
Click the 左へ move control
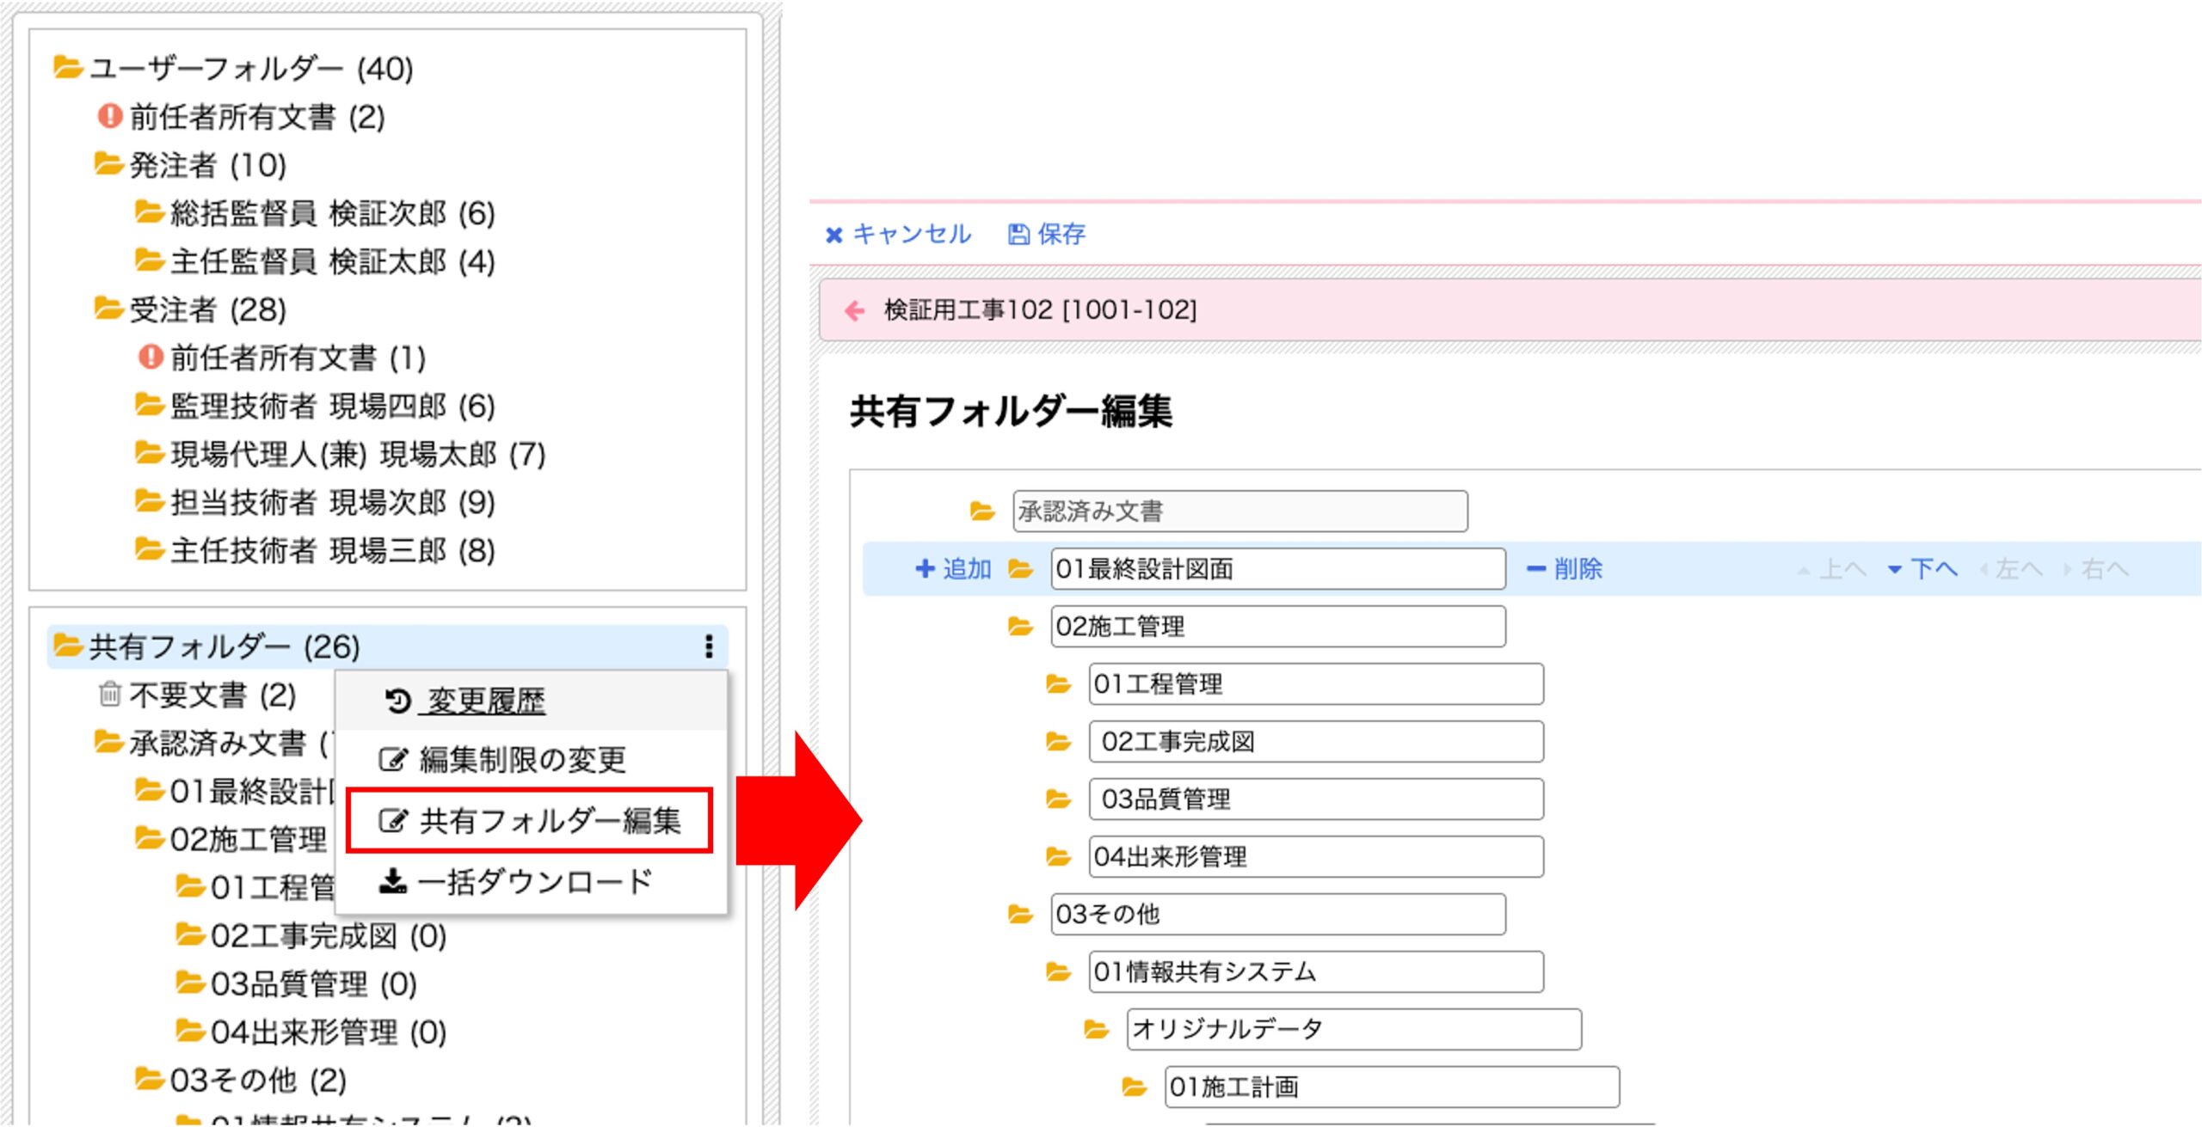click(2011, 569)
